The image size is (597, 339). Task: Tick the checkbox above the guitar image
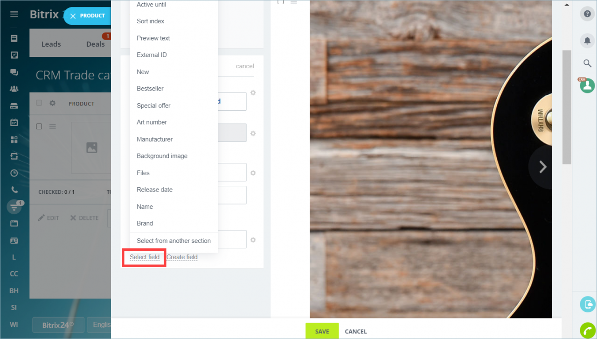[281, 2]
